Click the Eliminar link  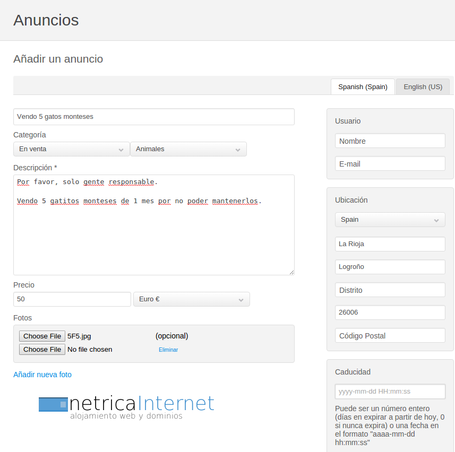[168, 350]
